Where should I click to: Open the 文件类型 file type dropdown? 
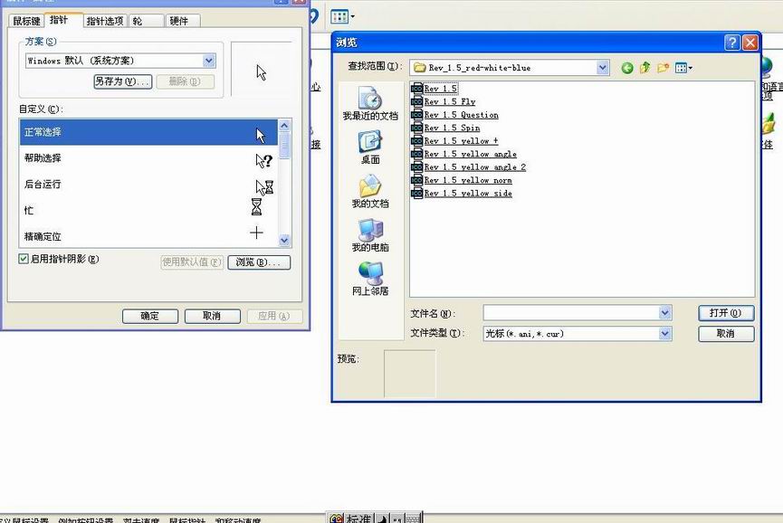[665, 333]
